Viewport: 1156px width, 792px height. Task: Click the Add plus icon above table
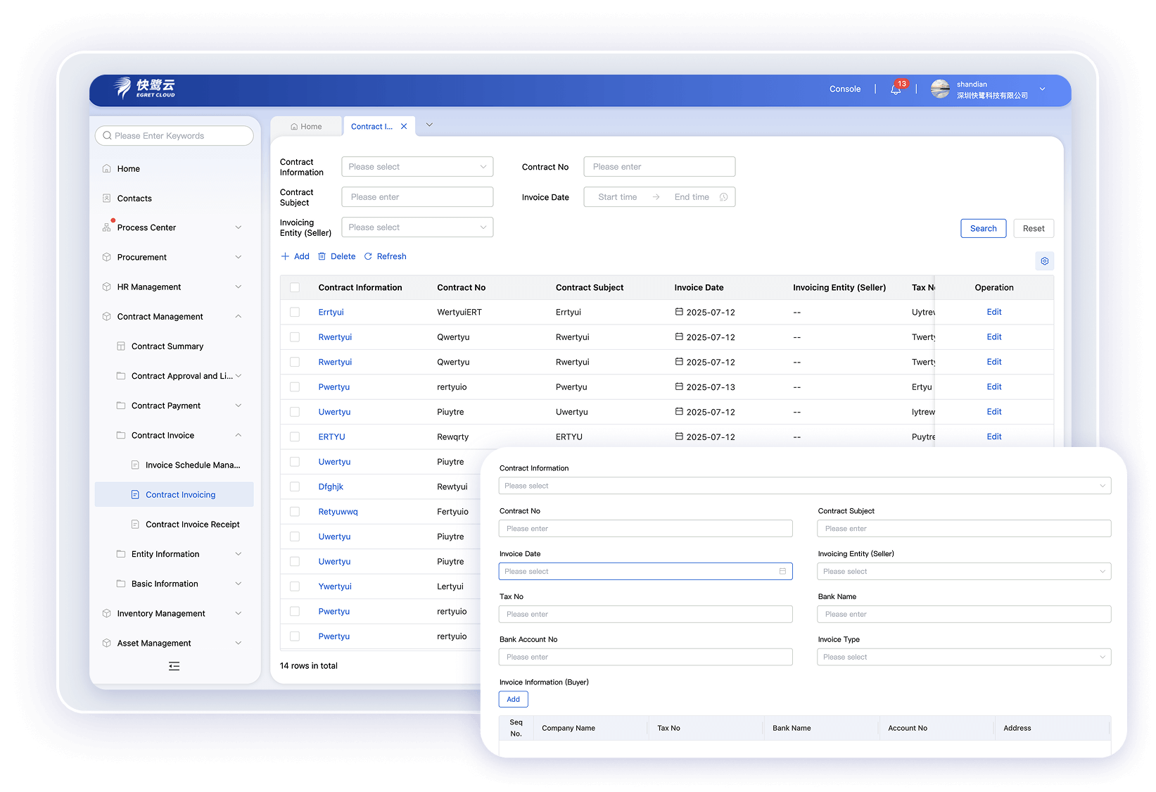click(285, 257)
